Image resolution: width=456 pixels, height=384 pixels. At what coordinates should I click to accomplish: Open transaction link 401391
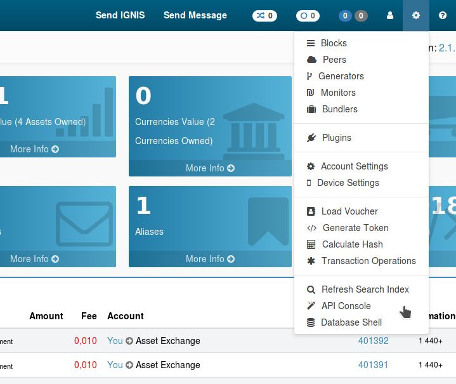[x=373, y=365]
